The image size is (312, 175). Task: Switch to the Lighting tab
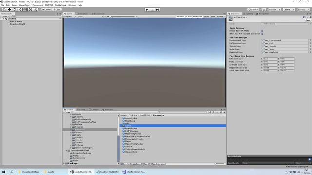coord(248,14)
